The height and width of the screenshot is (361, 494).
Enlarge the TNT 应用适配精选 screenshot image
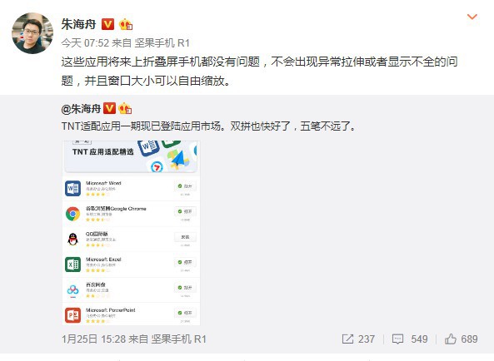(x=131, y=233)
